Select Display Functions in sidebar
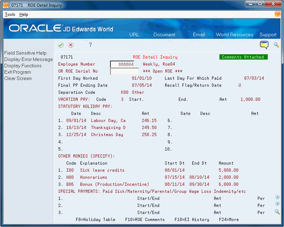This screenshot has width=284, height=227. click(23, 66)
